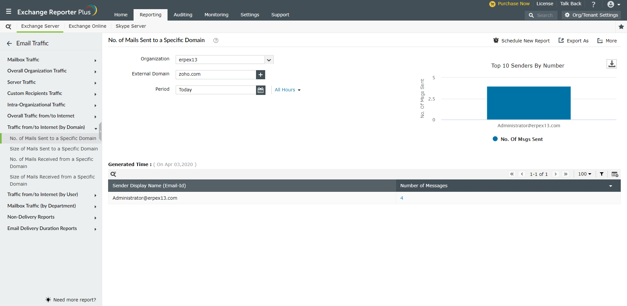
Task: Click message count 4 for Administrator
Action: [x=402, y=198]
